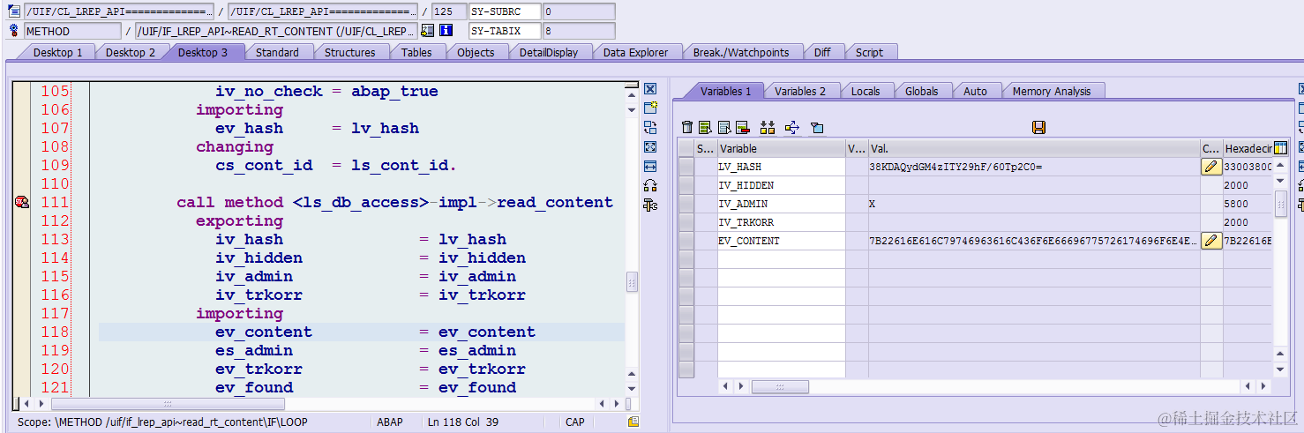The image size is (1304, 433).
Task: Switch to the Globals tab
Action: click(x=922, y=91)
